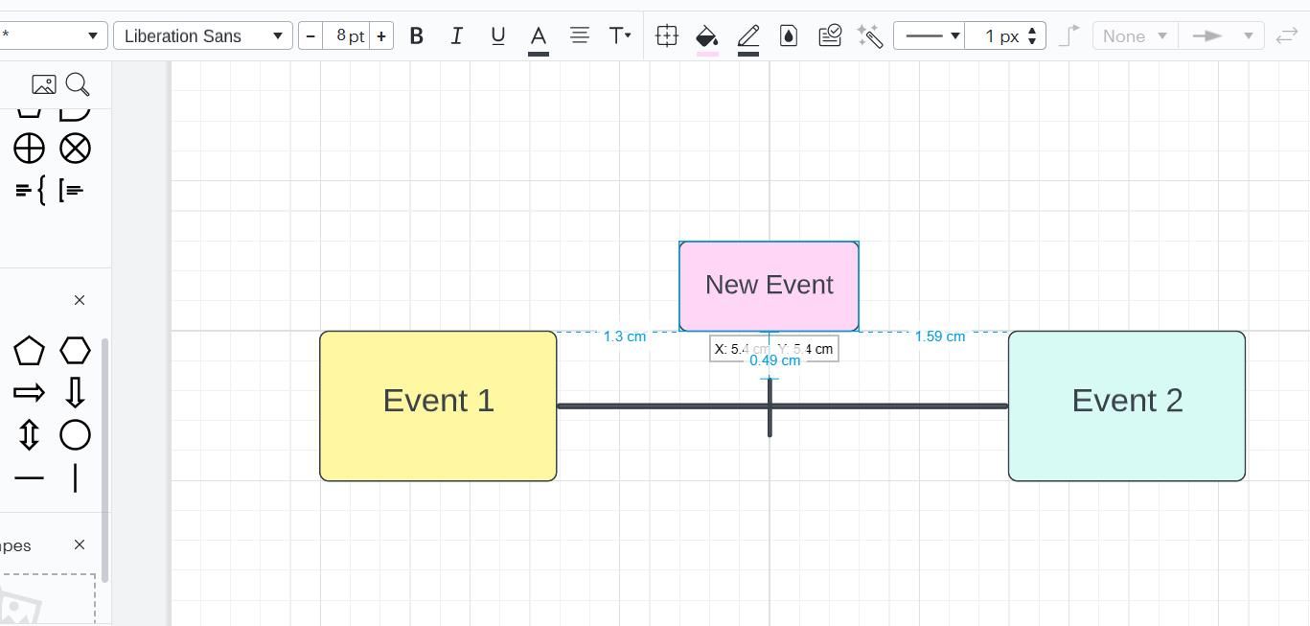Click the search shapes magnifier icon
Screen dimensions: 1310x626
point(78,85)
